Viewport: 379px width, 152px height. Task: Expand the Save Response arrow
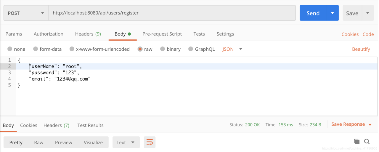point(370,125)
